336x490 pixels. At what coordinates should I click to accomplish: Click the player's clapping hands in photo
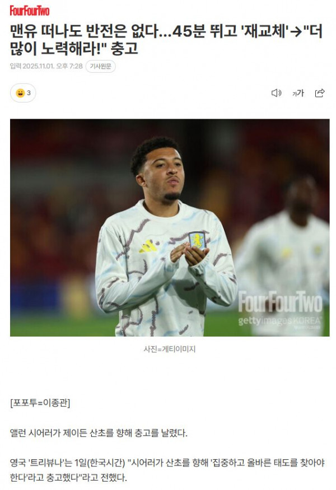pos(190,254)
